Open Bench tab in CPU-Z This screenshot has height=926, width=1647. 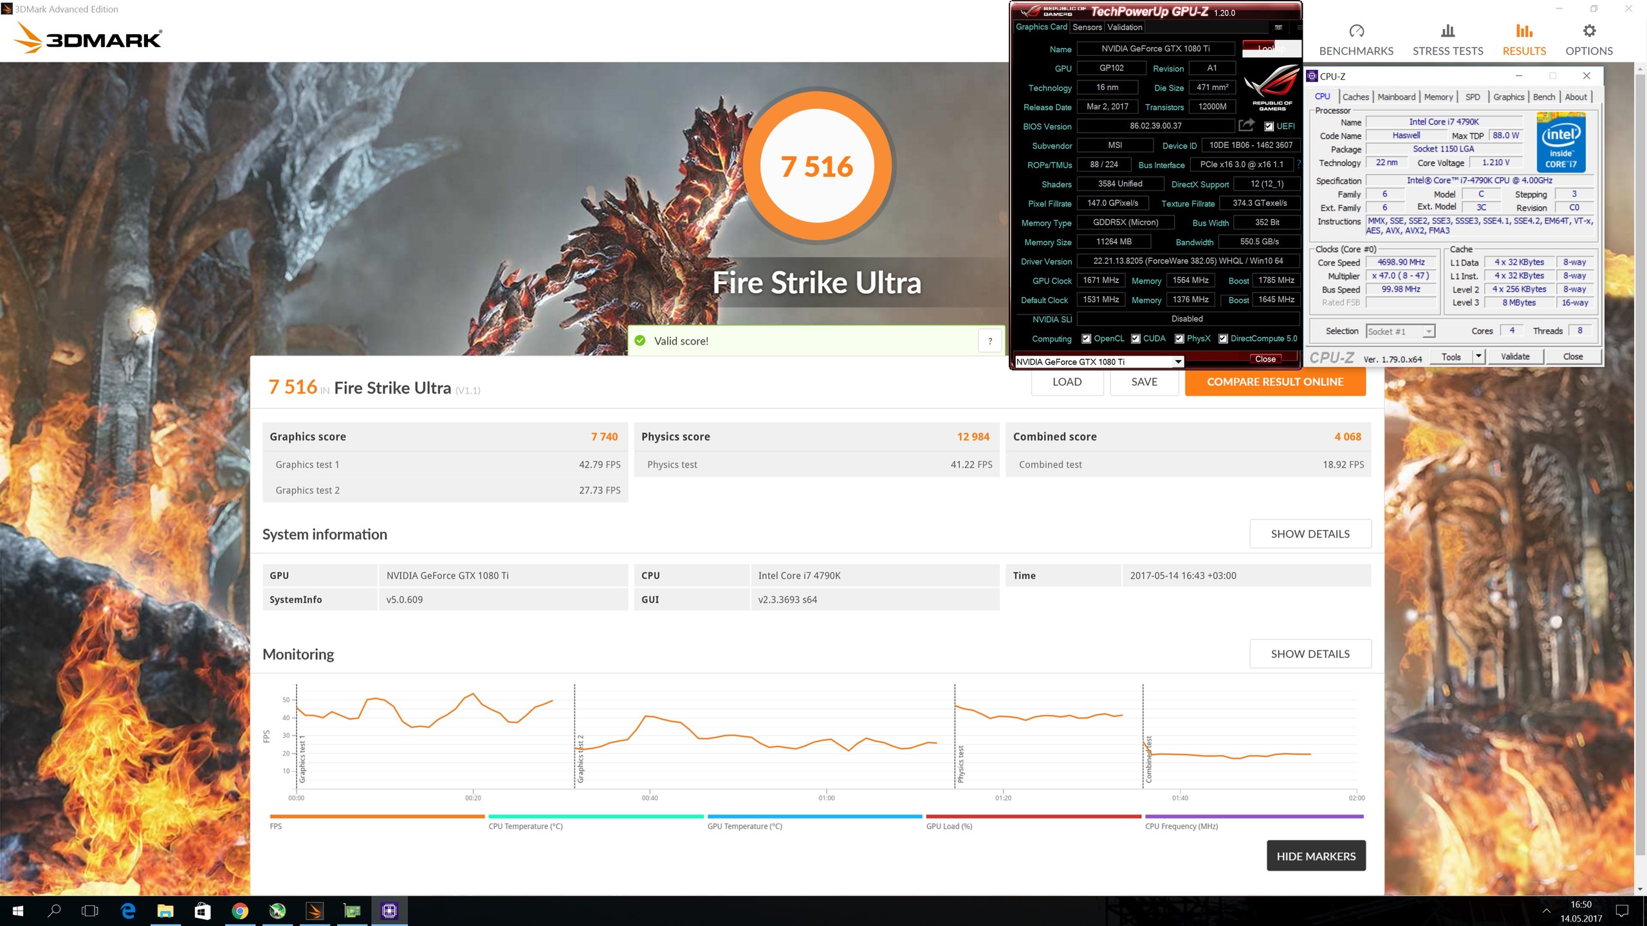point(1544,96)
